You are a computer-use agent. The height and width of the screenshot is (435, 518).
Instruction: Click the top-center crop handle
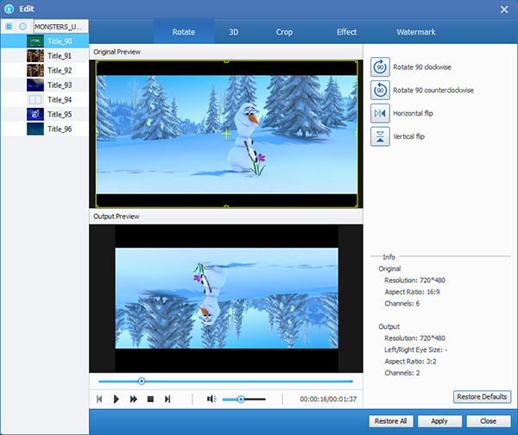tap(226, 61)
